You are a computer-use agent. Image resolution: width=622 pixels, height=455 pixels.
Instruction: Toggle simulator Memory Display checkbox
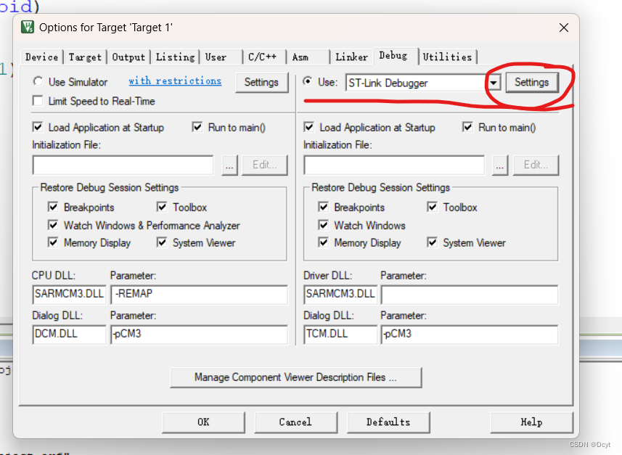tap(53, 242)
